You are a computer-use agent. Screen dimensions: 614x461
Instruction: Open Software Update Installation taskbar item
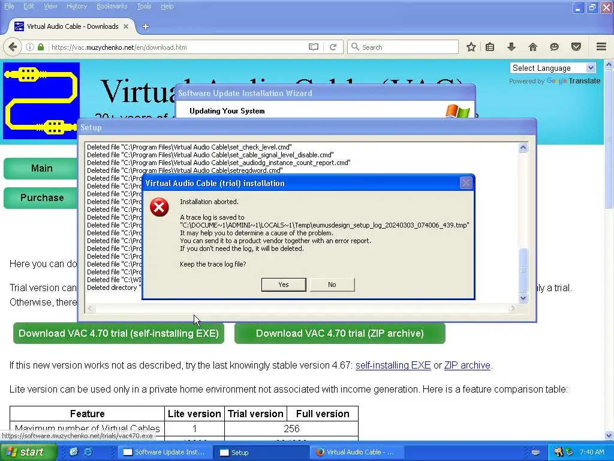tap(164, 453)
